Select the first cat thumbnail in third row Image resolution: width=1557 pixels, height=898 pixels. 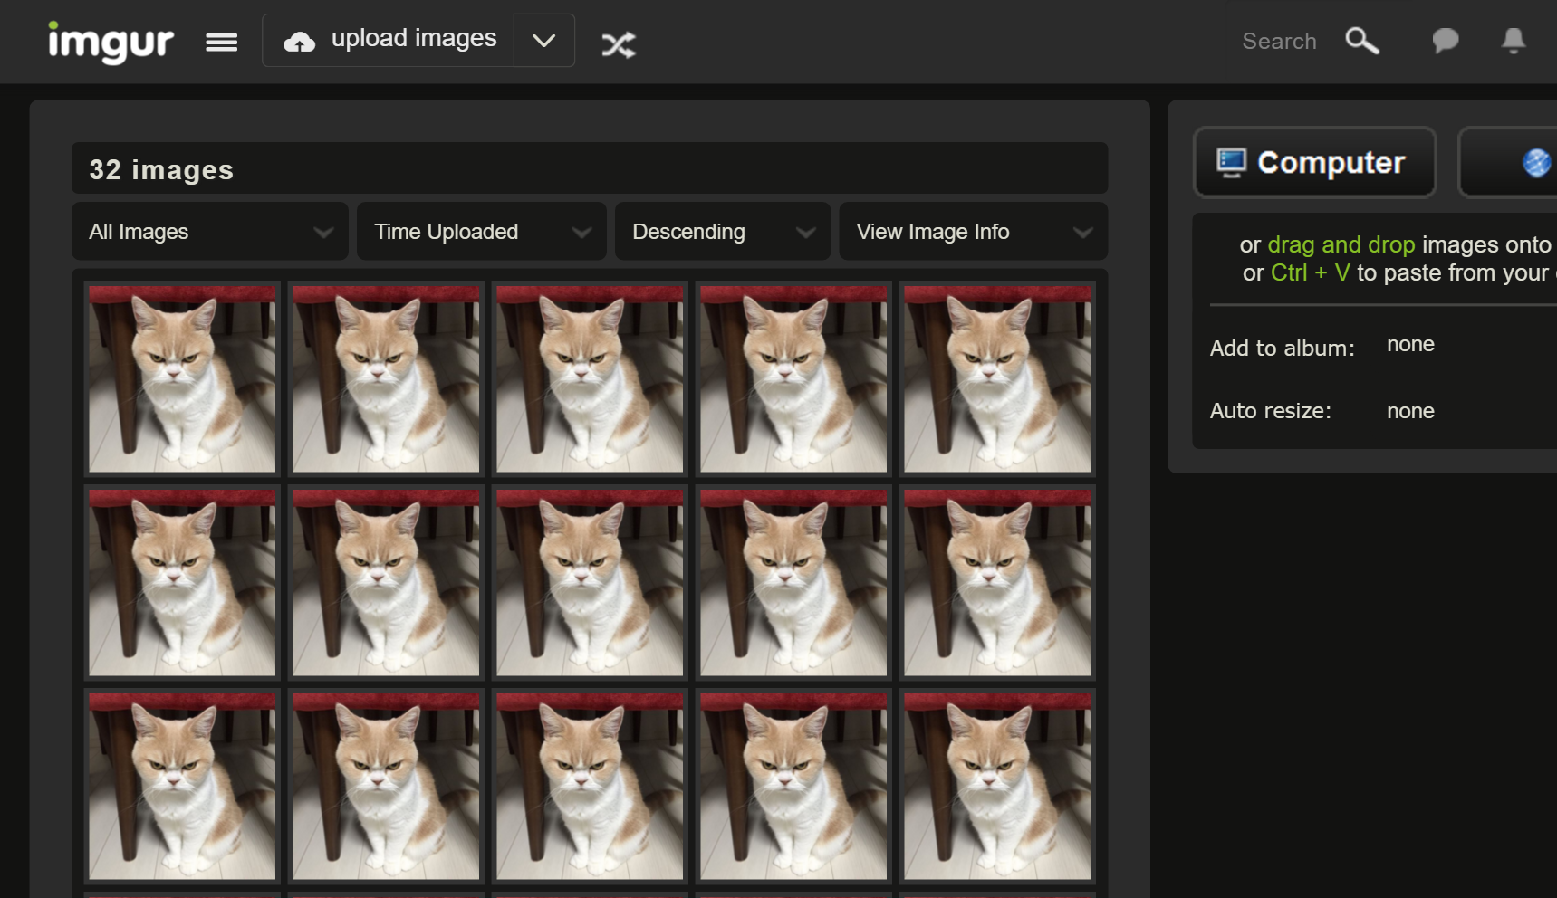(182, 787)
